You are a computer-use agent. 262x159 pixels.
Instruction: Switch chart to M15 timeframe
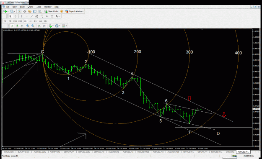click(x=15, y=21)
